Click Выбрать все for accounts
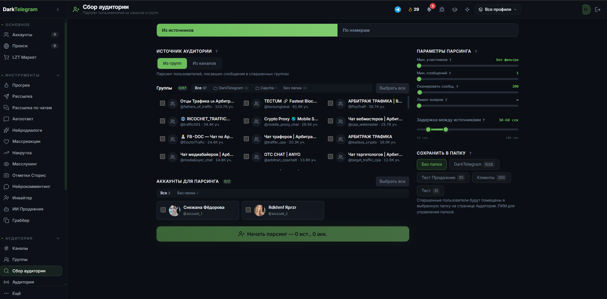Screen dimensions: 607x299 392,182
